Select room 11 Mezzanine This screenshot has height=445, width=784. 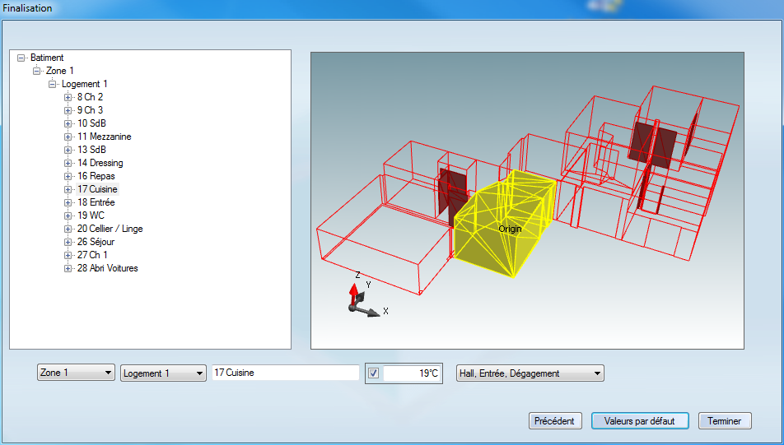pyautogui.click(x=105, y=137)
